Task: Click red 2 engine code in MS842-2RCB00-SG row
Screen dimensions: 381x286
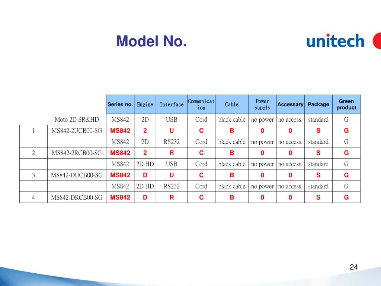Action: [145, 153]
